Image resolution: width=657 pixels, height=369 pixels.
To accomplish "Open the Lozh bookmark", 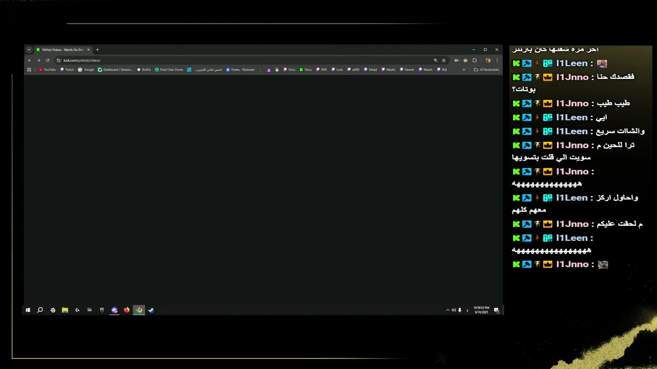I will 337,70.
